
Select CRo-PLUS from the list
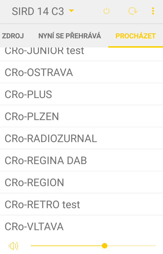click(x=28, y=94)
